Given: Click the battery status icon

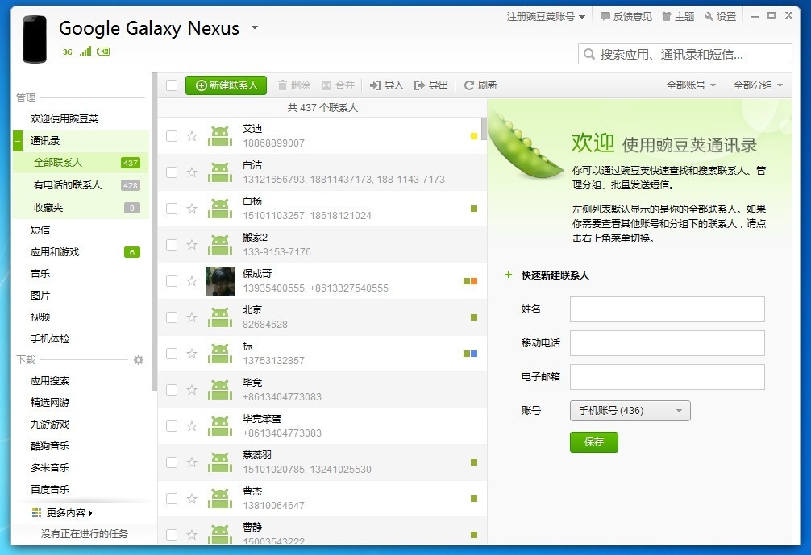Looking at the screenshot, I should click(103, 52).
